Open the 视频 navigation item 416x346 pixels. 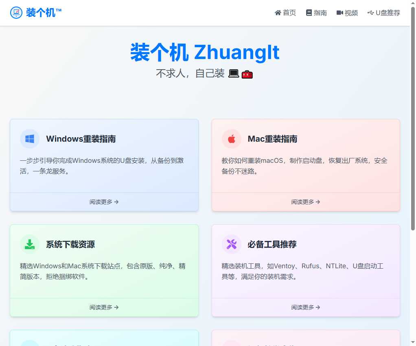[x=351, y=13]
